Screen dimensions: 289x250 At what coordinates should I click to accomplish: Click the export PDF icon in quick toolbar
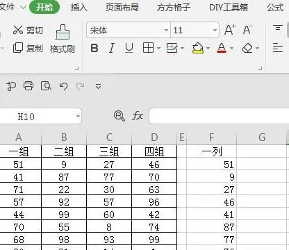11,86
